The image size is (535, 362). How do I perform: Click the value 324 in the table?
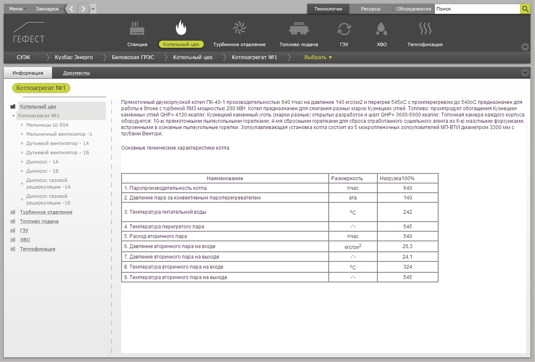(408, 267)
